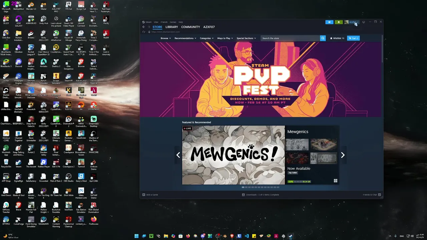Switch to the COMMUNITY tab
This screenshot has width=427, height=240.
click(190, 27)
